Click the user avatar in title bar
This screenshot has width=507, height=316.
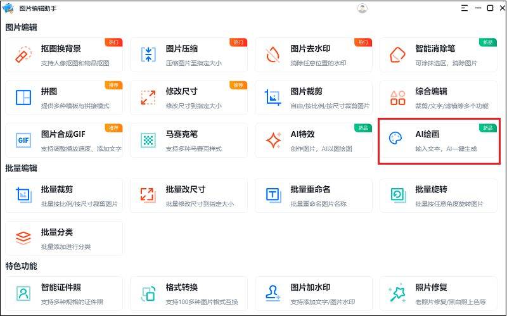[x=363, y=8]
